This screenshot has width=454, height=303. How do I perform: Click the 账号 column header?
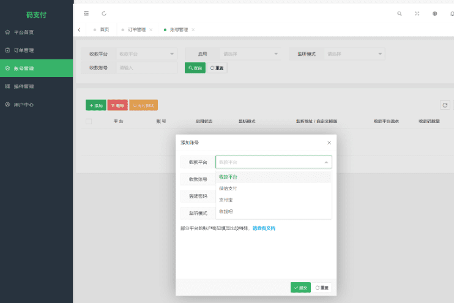[x=161, y=121]
